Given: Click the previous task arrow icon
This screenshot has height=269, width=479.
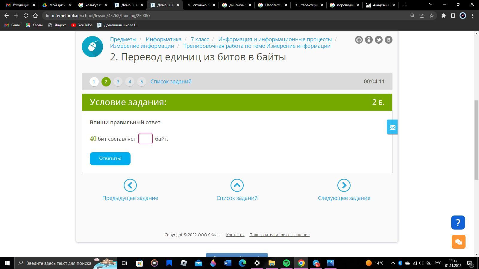Looking at the screenshot, I should [130, 185].
